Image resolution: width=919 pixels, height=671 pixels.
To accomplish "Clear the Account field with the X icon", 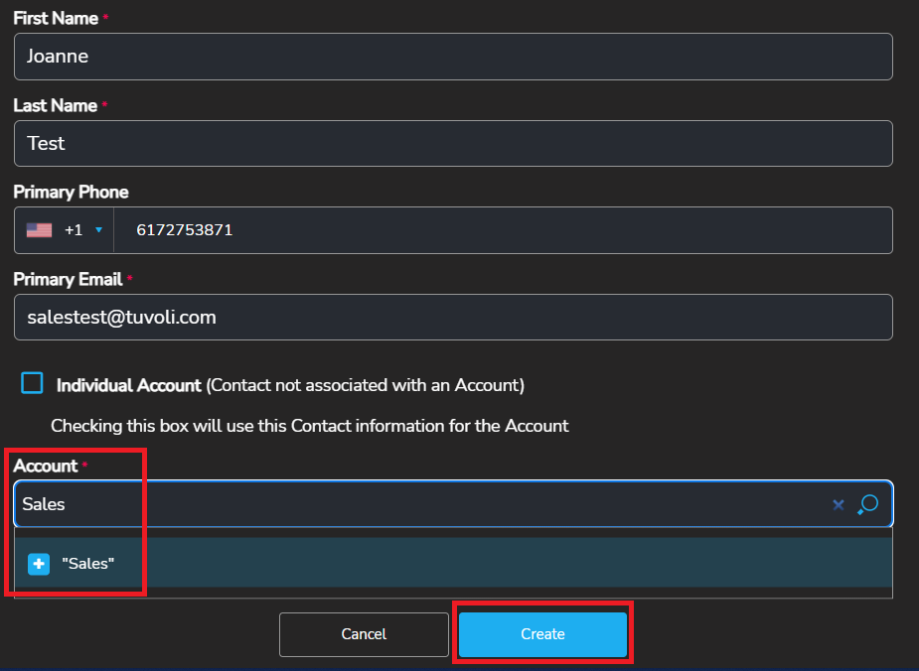I will pyautogui.click(x=838, y=505).
